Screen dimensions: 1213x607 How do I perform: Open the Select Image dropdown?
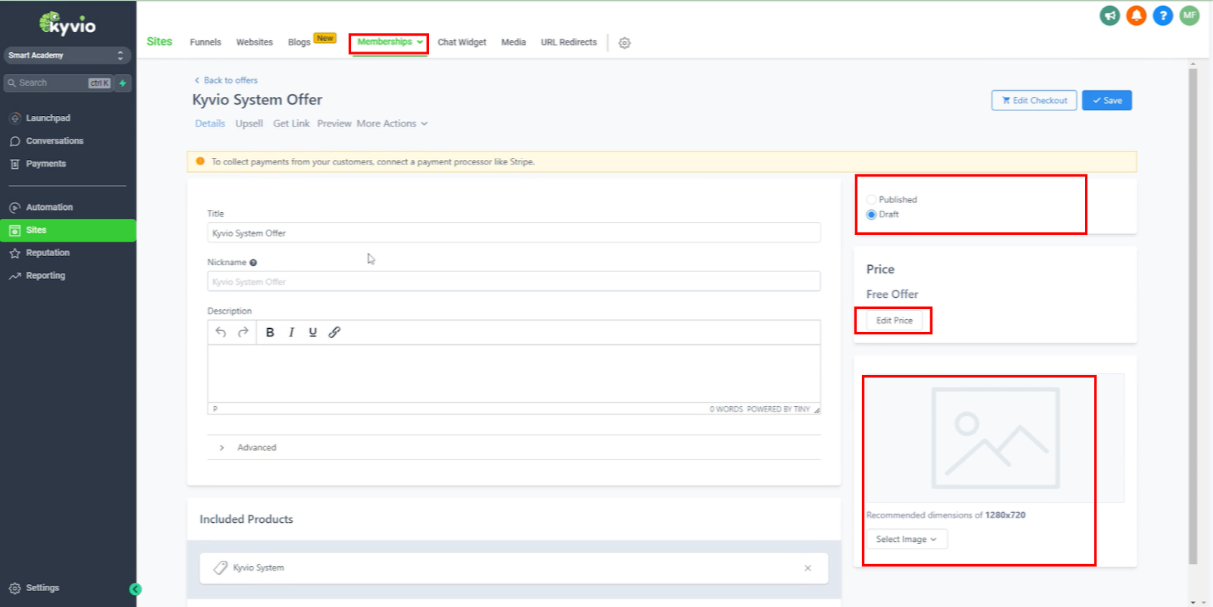pyautogui.click(x=906, y=540)
